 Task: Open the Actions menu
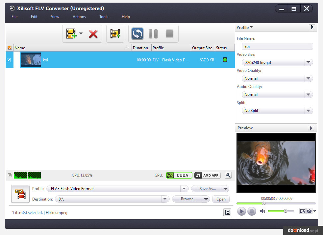pos(79,17)
